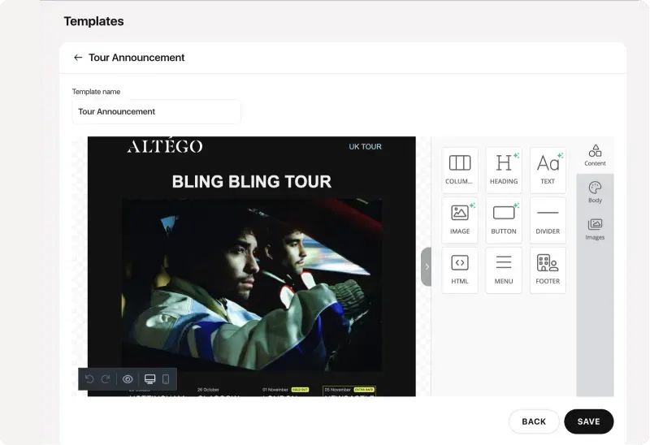The width and height of the screenshot is (650, 445).
Task: Click the Template name input field
Action: (x=156, y=112)
